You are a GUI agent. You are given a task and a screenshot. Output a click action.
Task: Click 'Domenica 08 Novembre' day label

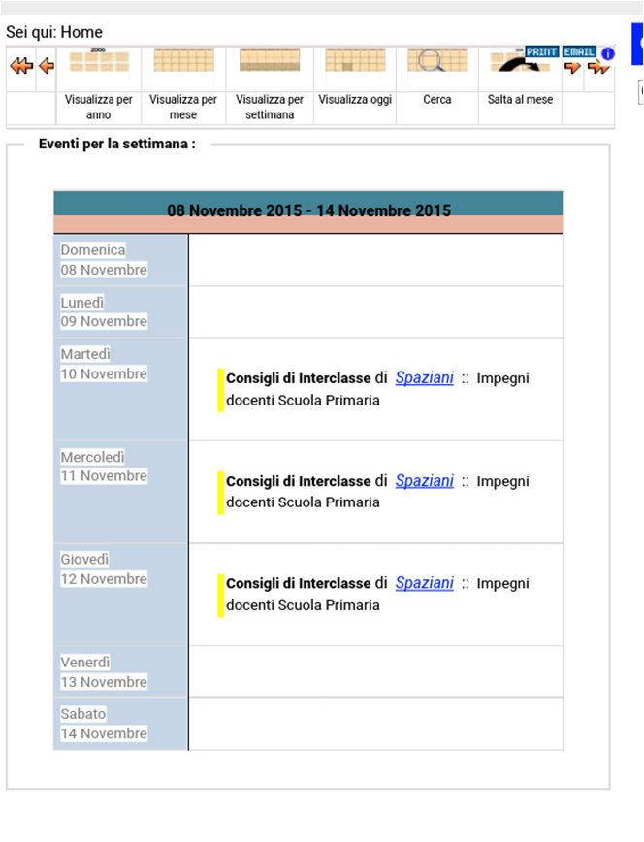104,260
